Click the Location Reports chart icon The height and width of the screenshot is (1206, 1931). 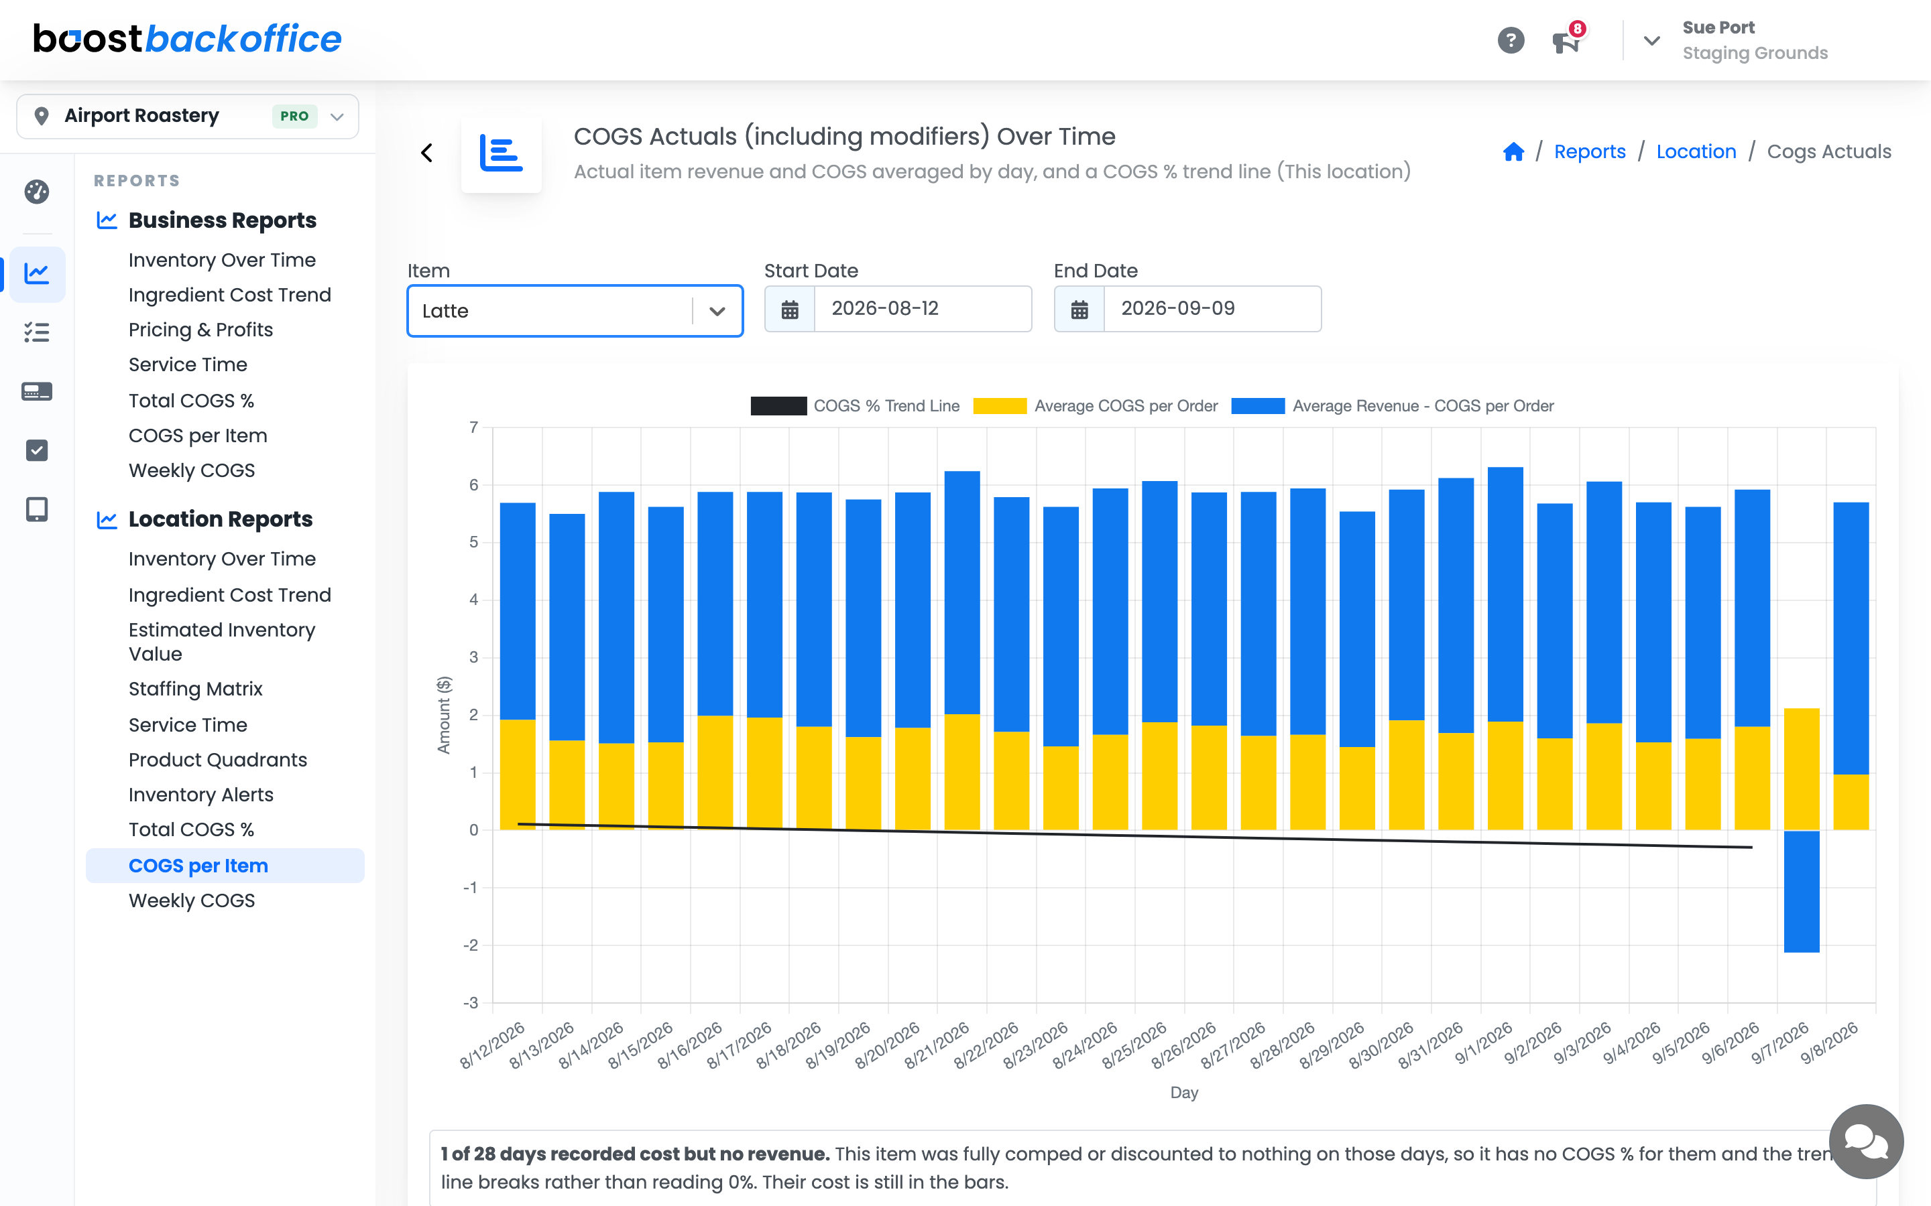[x=107, y=519]
